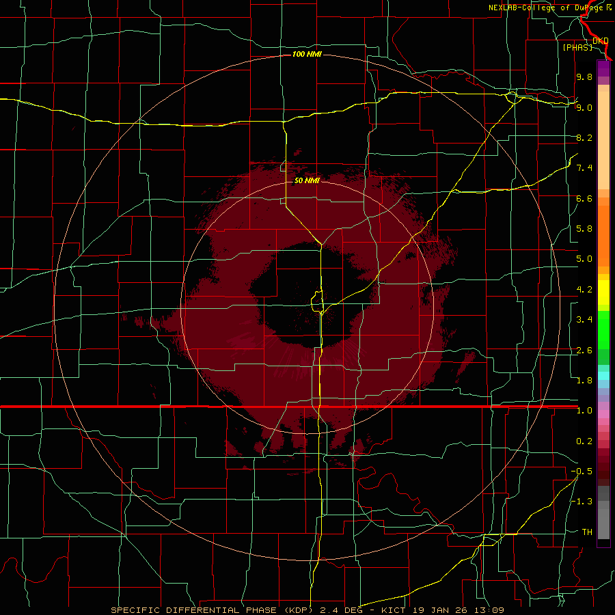Click the 8.2 scale value
This screenshot has width=615, height=615.
click(x=584, y=137)
